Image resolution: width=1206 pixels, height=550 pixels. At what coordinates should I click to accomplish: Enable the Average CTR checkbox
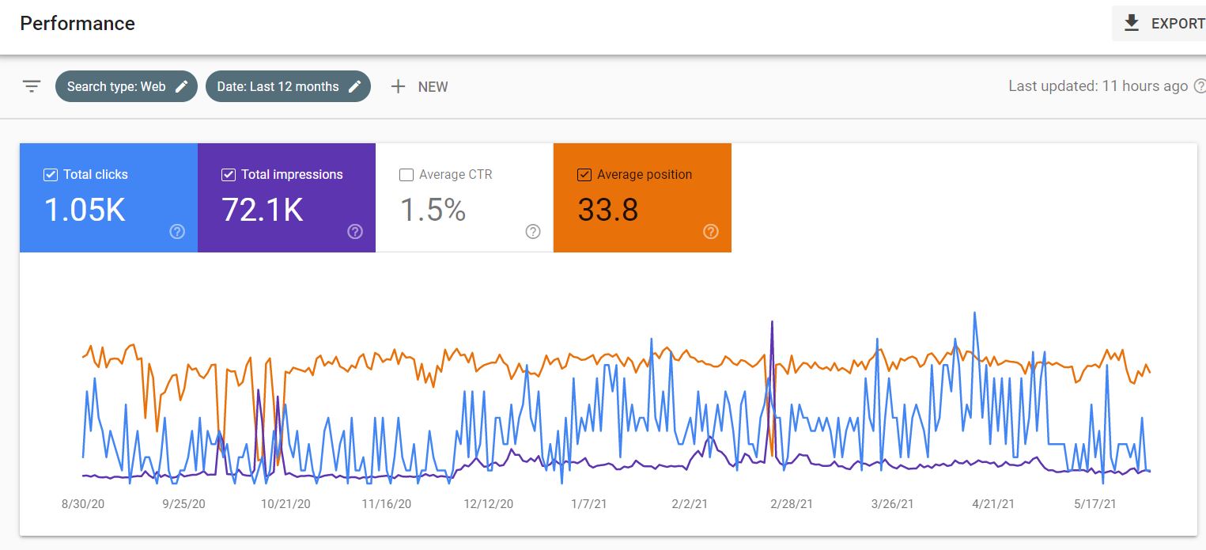[406, 175]
